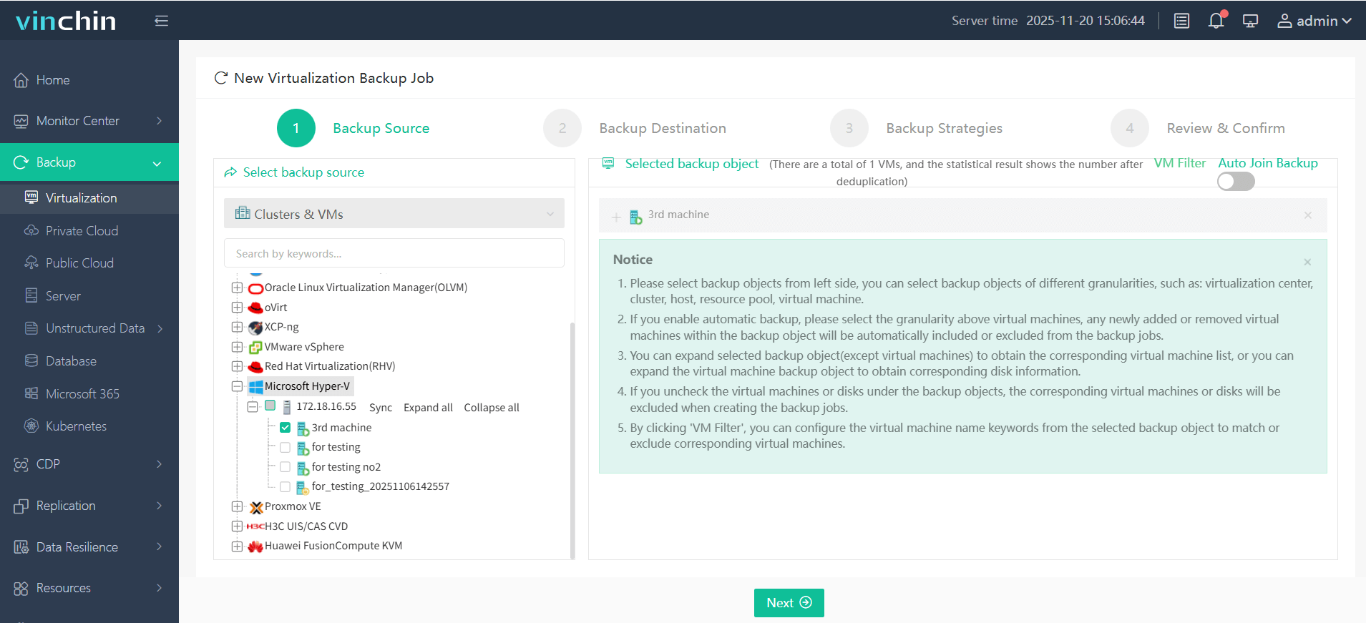Click the Proxmox VE icon

[256, 507]
